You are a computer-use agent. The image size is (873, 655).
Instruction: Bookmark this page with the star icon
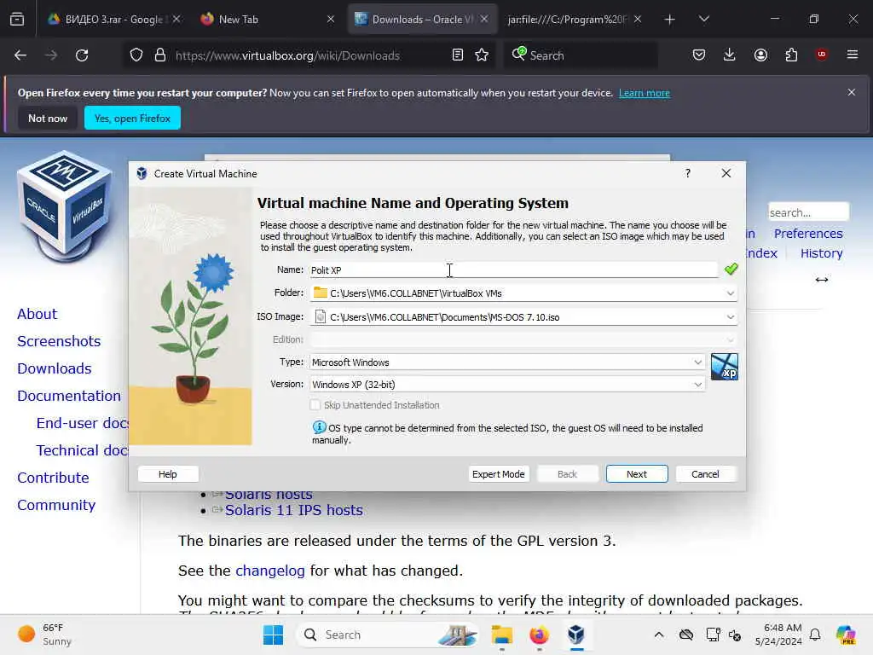(x=482, y=55)
